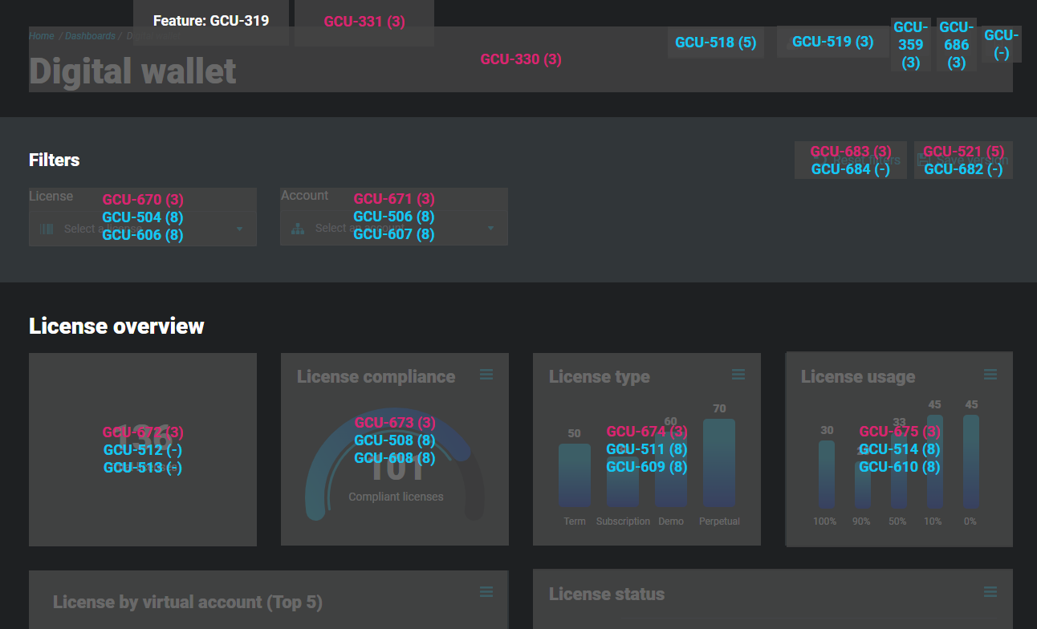Open the License status card menu
This screenshot has width=1037, height=629.
(x=990, y=592)
